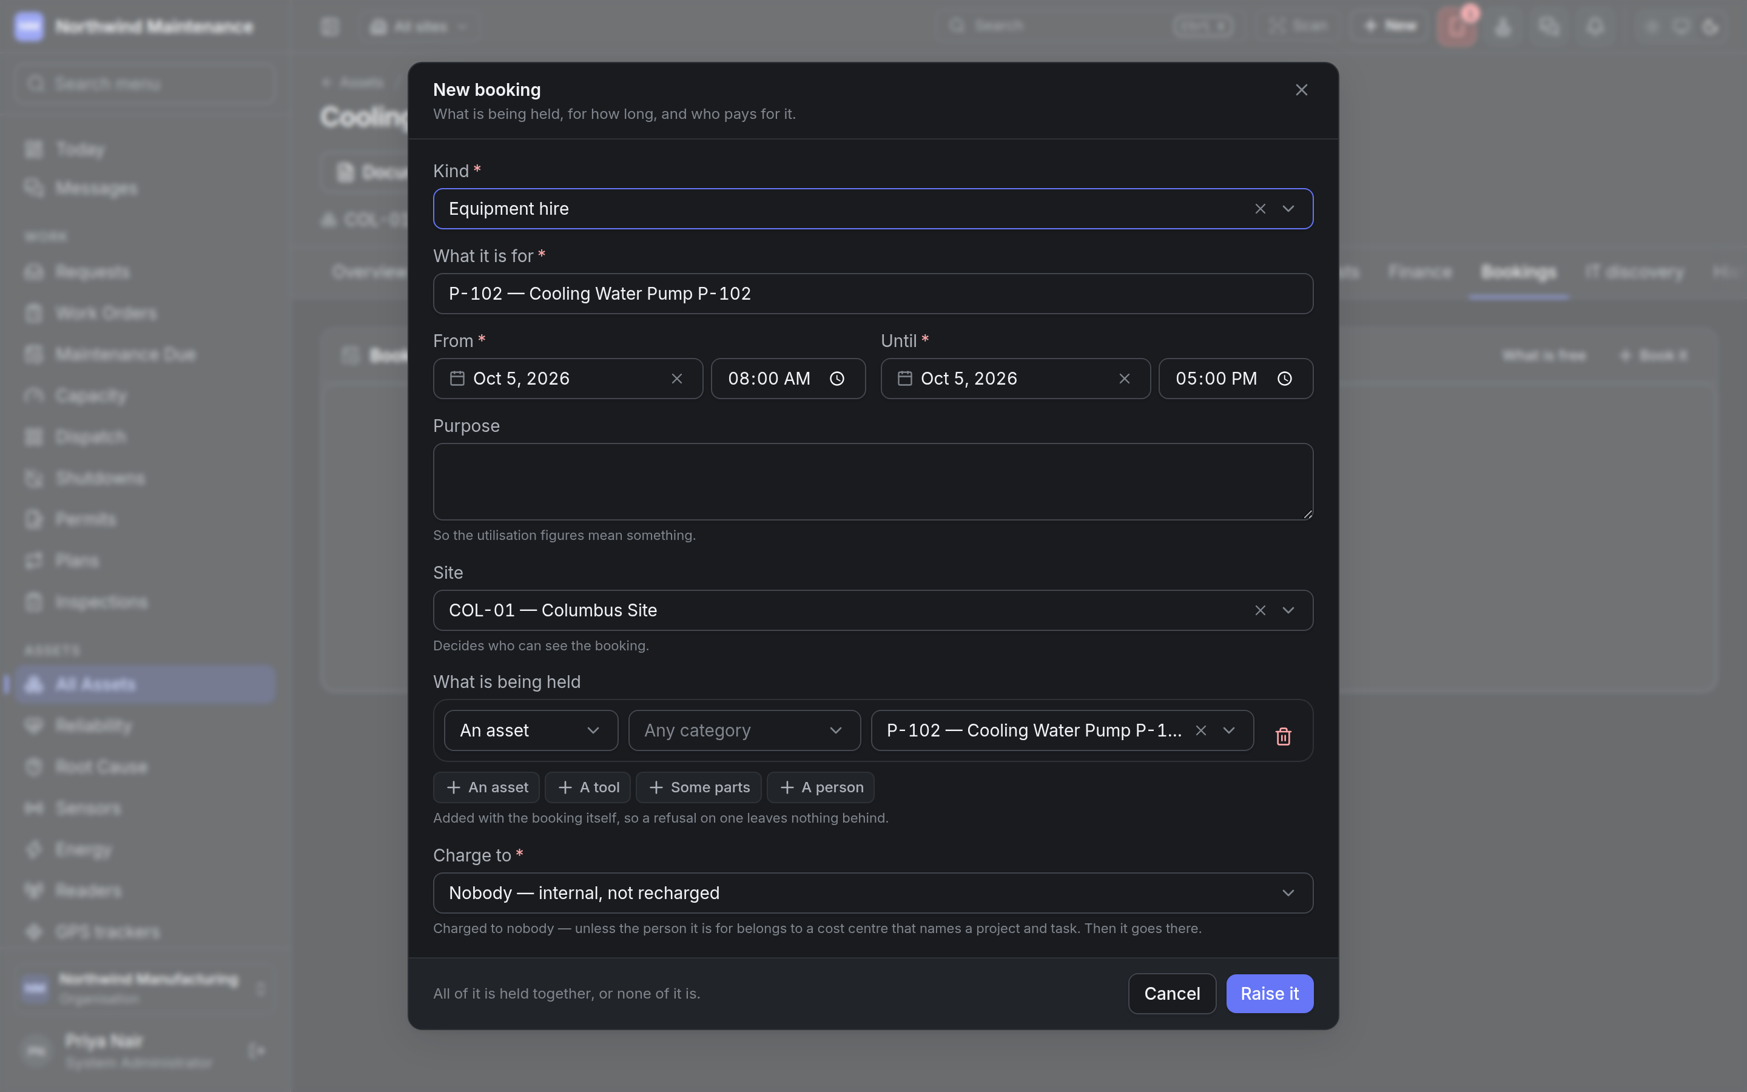The height and width of the screenshot is (1092, 1747).
Task: Click the Purpose text area
Action: click(873, 481)
